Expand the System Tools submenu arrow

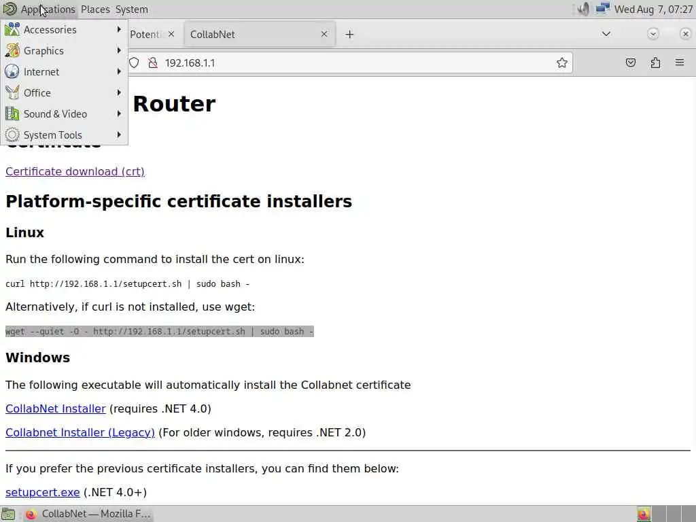point(119,135)
